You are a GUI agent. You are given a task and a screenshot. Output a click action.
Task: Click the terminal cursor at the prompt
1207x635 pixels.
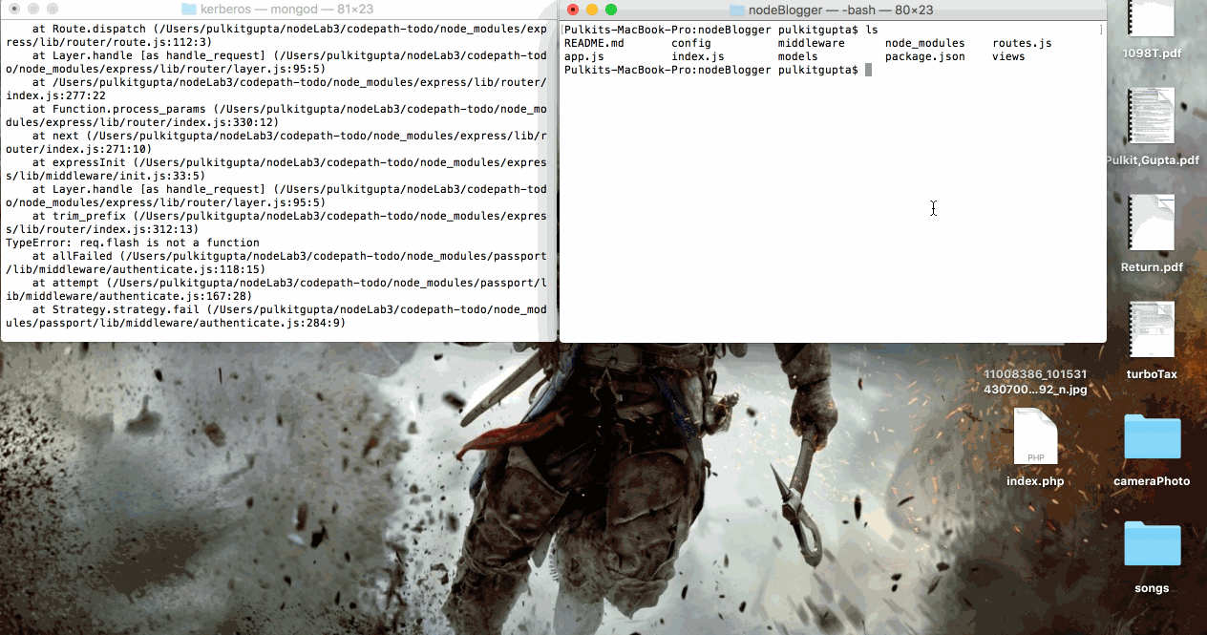(868, 70)
